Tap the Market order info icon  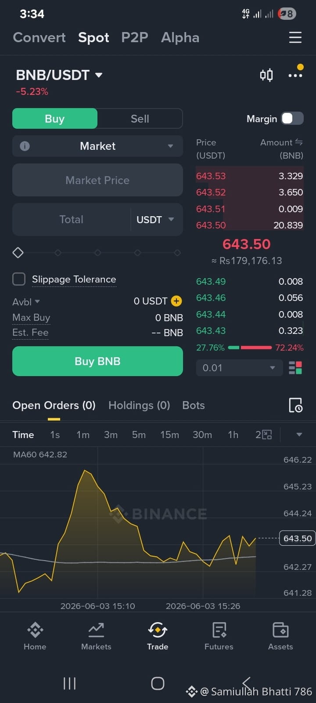click(x=25, y=146)
